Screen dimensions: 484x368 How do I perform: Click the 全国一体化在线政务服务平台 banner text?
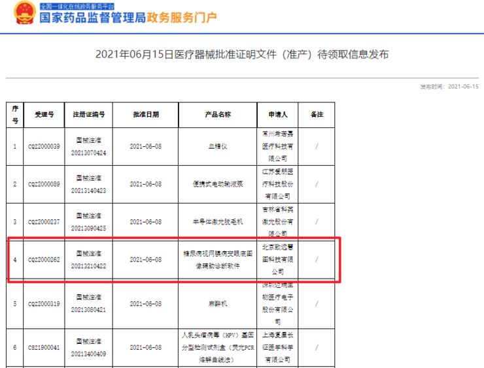(77, 6)
